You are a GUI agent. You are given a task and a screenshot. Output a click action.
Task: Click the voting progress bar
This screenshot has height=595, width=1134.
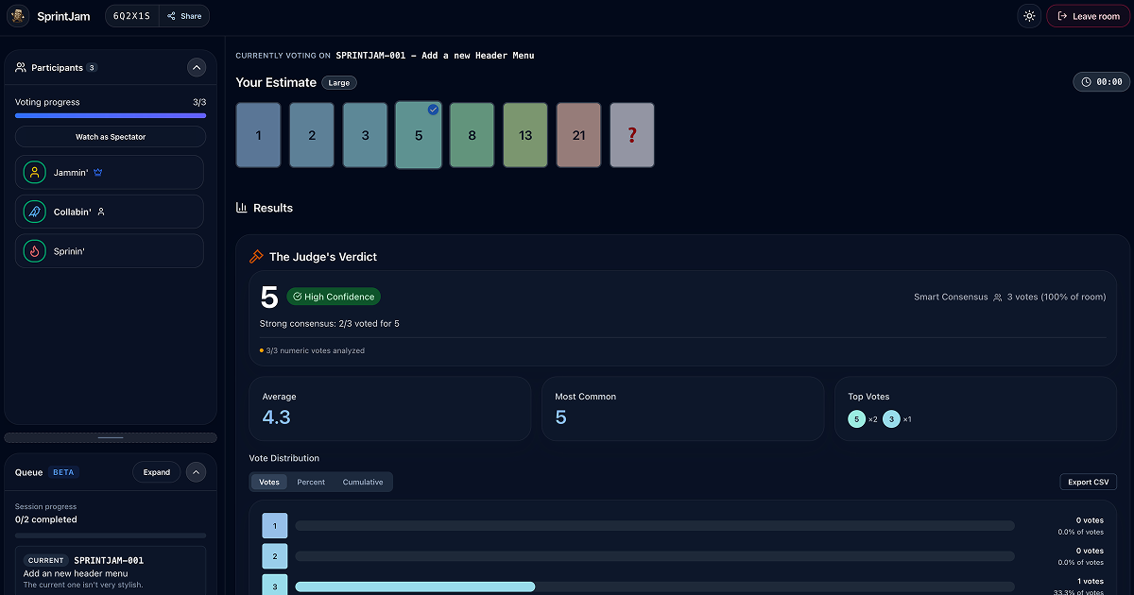(111, 115)
